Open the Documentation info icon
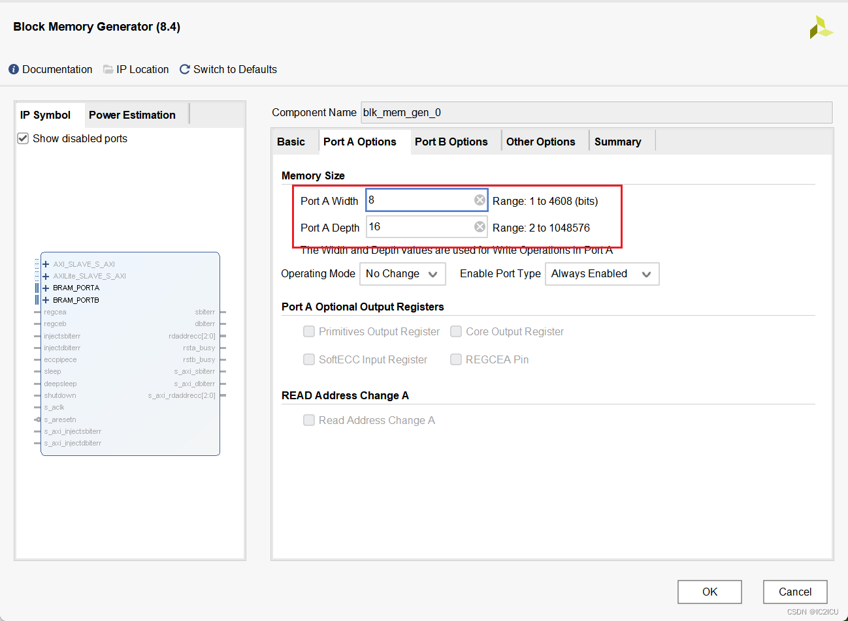The height and width of the screenshot is (621, 848). coord(14,69)
